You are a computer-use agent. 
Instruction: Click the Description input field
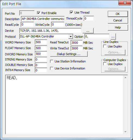click(x=43, y=19)
